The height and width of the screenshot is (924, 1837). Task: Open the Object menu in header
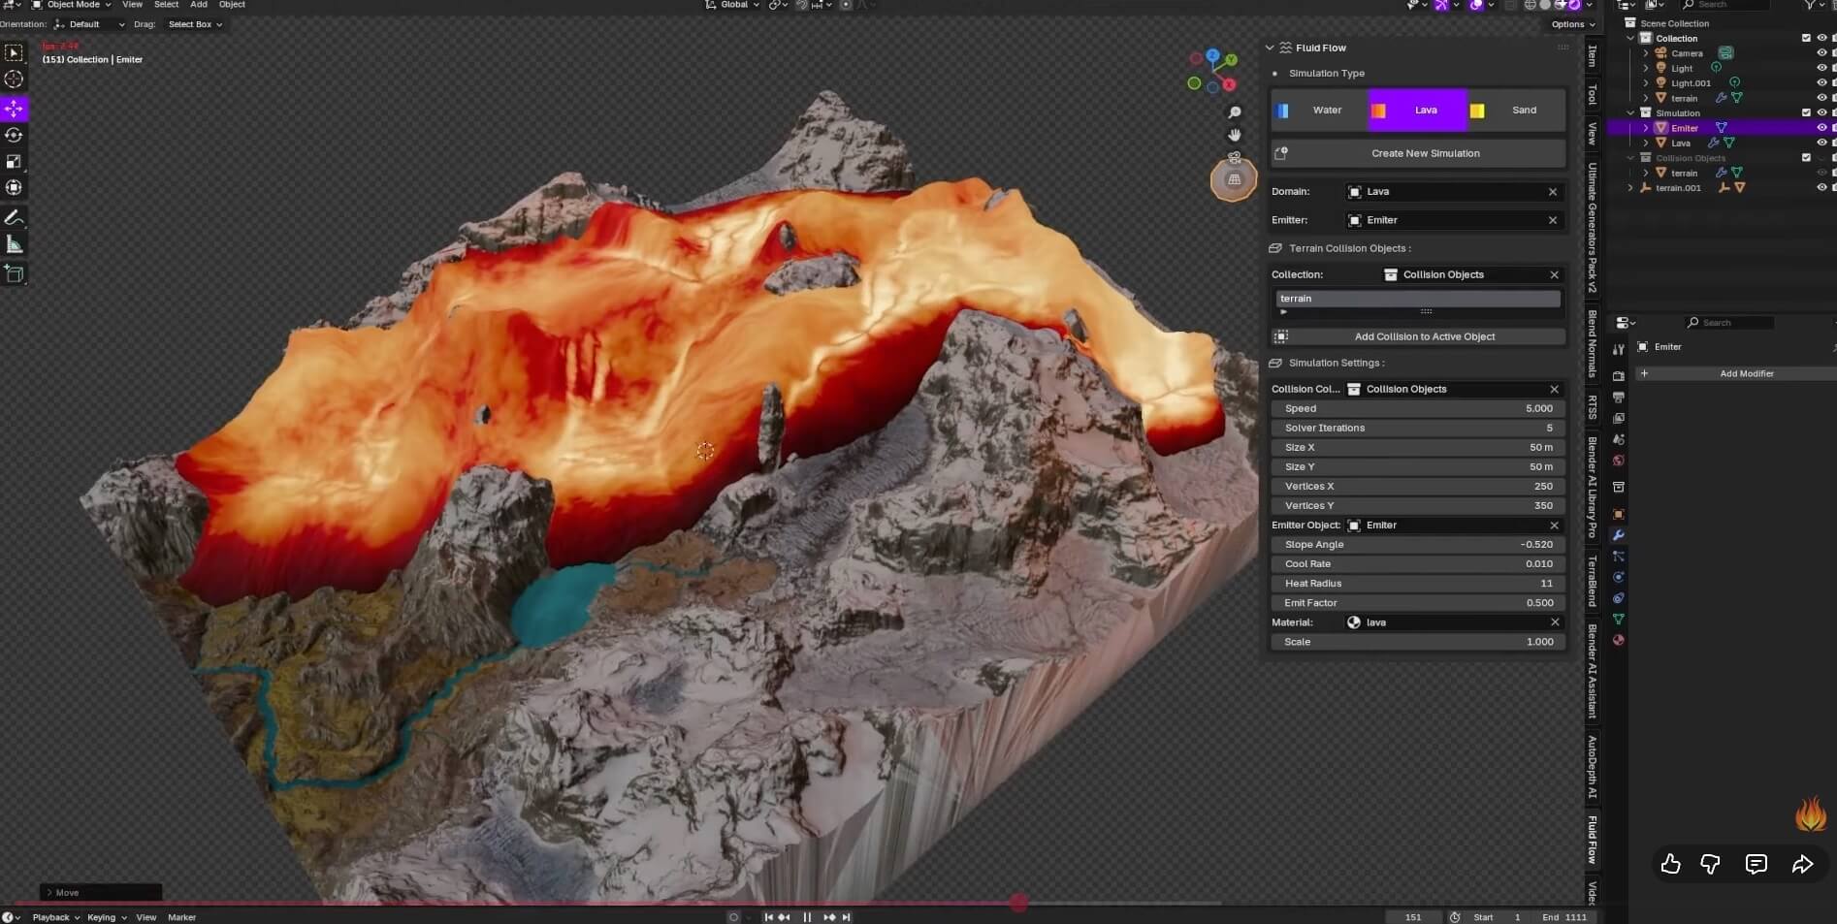(x=232, y=5)
